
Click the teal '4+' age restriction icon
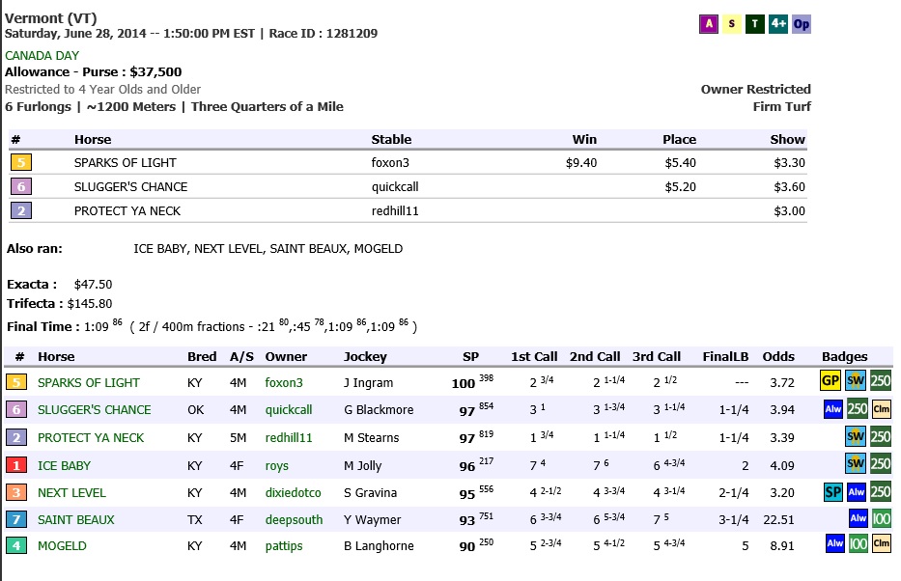[778, 25]
